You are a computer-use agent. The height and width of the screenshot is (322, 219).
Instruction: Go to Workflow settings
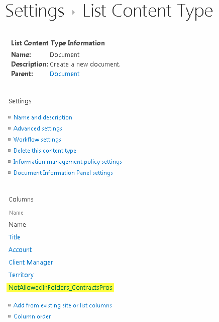point(37,140)
